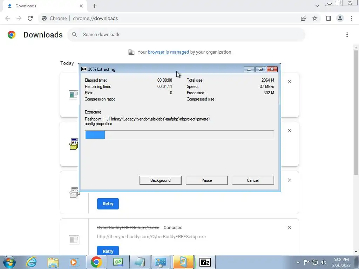Pause the extraction

(x=206, y=180)
